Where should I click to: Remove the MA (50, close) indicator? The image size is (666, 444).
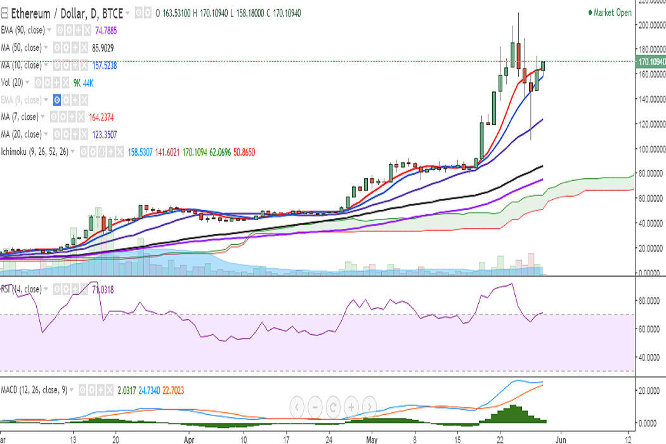click(84, 48)
